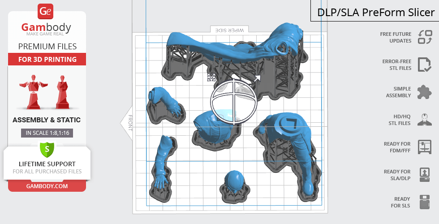Click the red "FOR 3D PRINTING" banner
This screenshot has width=439, height=224.
point(47,59)
